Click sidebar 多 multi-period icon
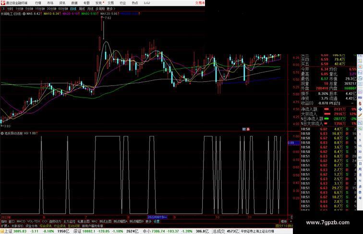 click(360, 186)
